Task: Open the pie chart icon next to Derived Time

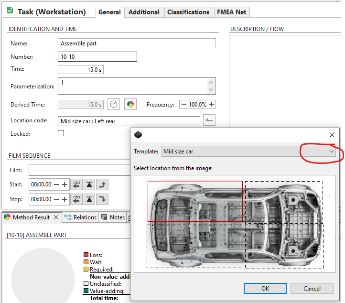Action: (130, 104)
